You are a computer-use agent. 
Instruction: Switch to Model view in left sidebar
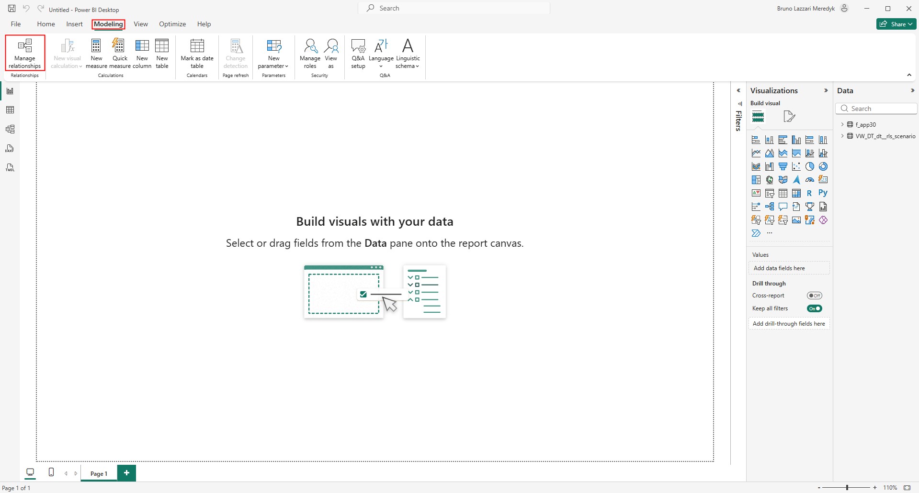coord(10,129)
